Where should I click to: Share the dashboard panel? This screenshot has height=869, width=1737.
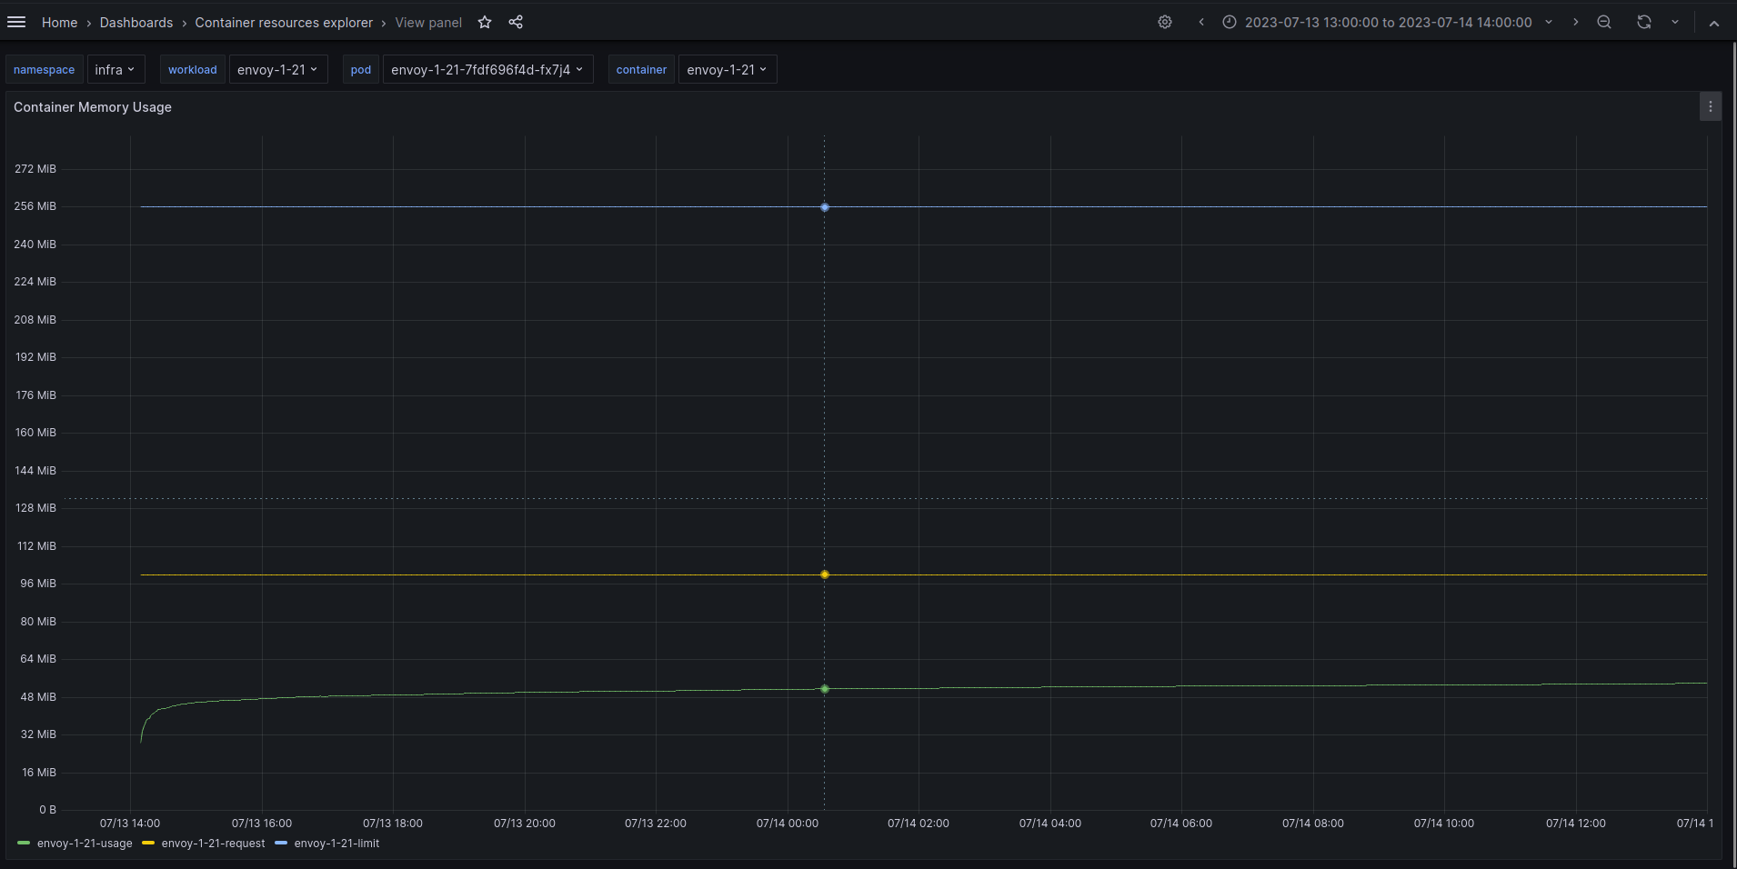click(516, 22)
